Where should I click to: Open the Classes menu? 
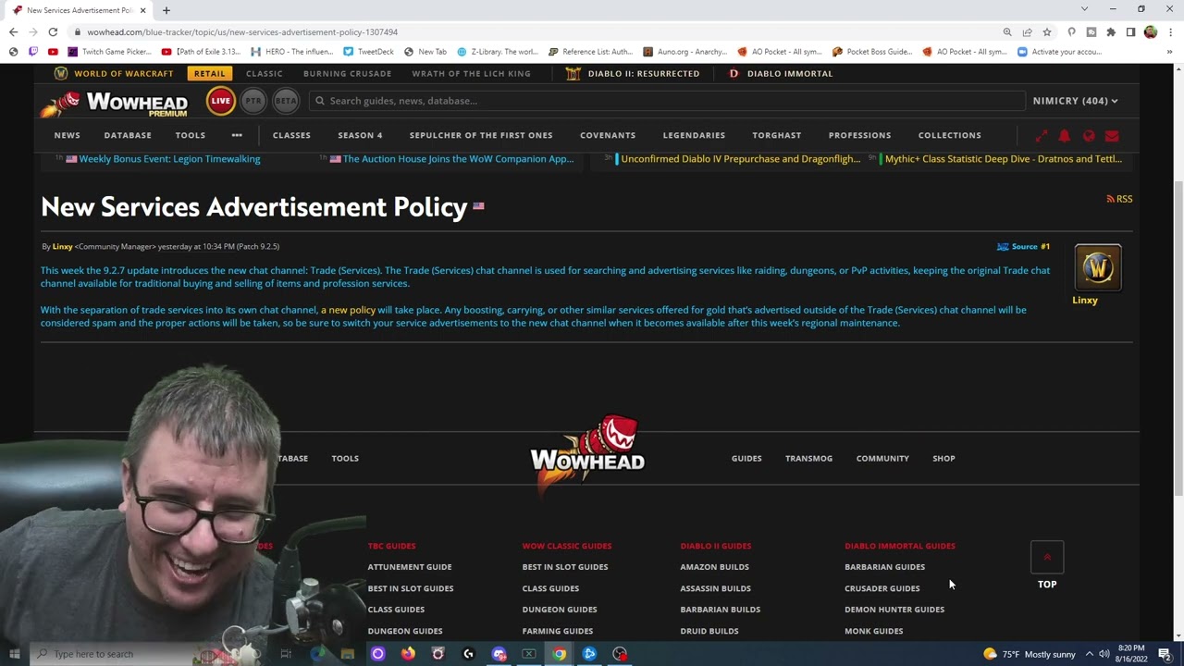pyautogui.click(x=291, y=135)
